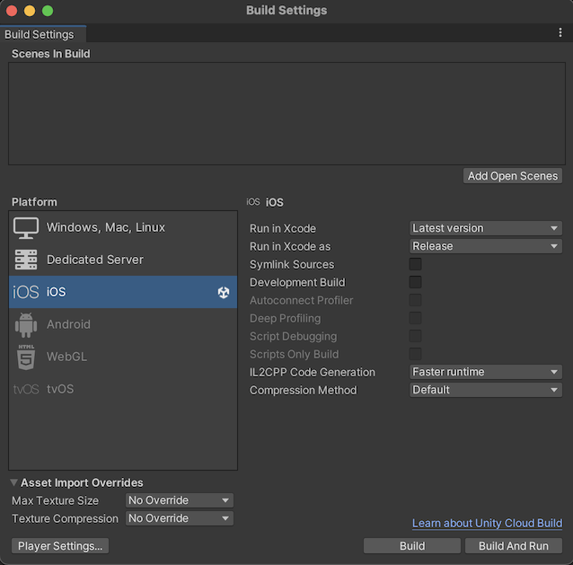Enable the Symlink Sources checkbox

coord(415,264)
